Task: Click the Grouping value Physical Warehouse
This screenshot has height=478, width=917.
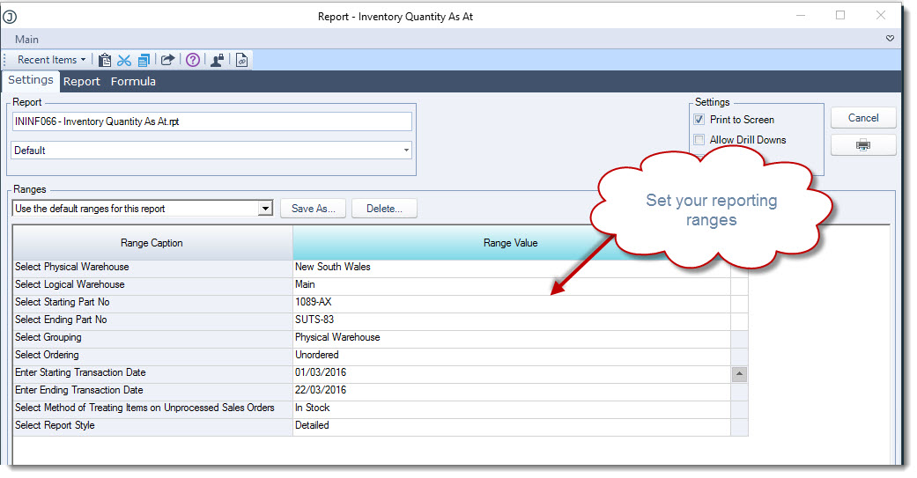Action: pos(512,337)
